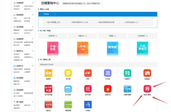Screen dimensions: 171x112
Task: Collapse the 宝贝管理 section chevron
Action: pyautogui.click(x=33, y=27)
